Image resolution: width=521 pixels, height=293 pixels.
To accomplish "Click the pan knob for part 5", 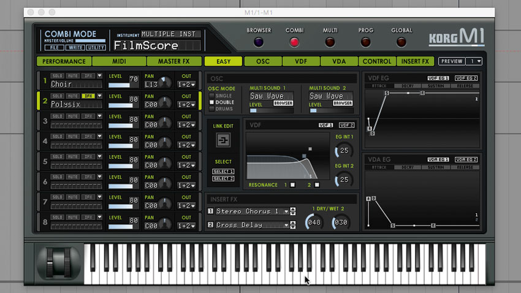I will coord(165,163).
